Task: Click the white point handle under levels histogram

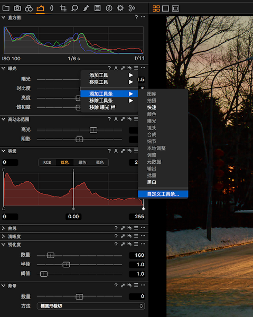Action: [x=143, y=209]
